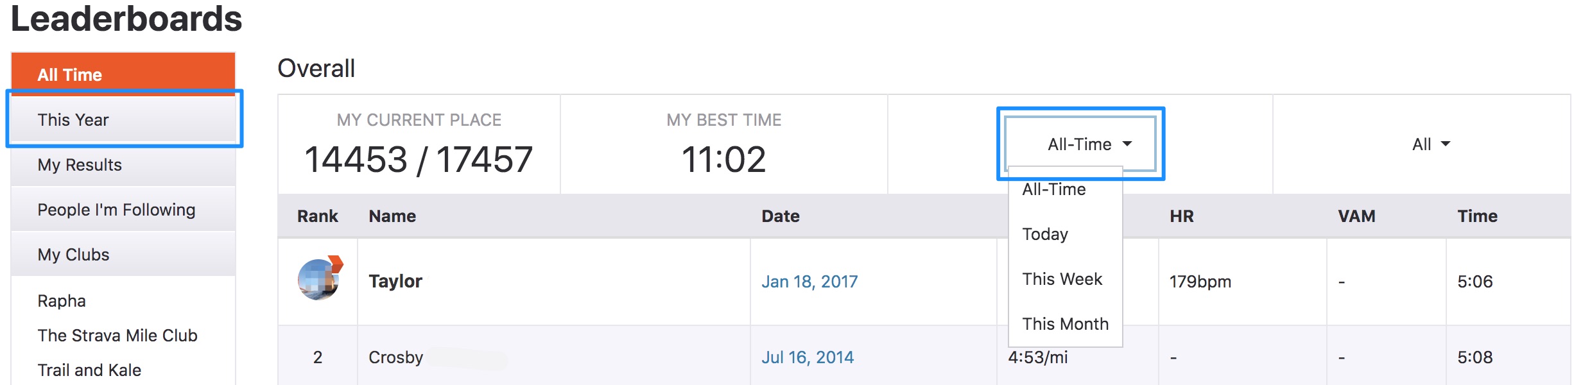Image resolution: width=1583 pixels, height=385 pixels.
Task: Open Taylor's athlete profile name
Action: [x=395, y=281]
